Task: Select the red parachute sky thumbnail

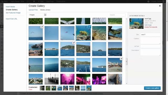Action: [67, 33]
